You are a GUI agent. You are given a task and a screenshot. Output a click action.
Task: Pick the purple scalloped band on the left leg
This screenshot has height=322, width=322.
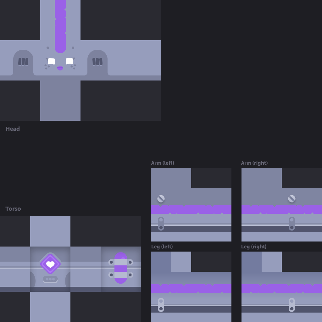click(191, 289)
